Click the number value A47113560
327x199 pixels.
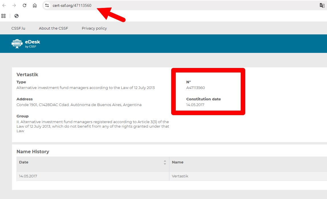pyautogui.click(x=196, y=88)
